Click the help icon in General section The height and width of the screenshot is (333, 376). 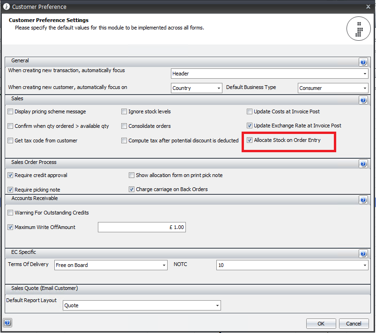(x=363, y=62)
